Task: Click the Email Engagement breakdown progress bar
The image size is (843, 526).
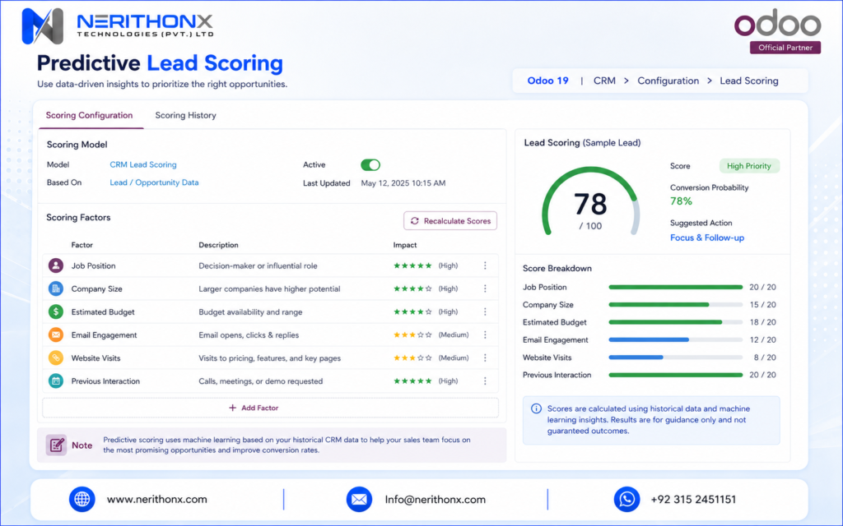Action: tap(675, 339)
